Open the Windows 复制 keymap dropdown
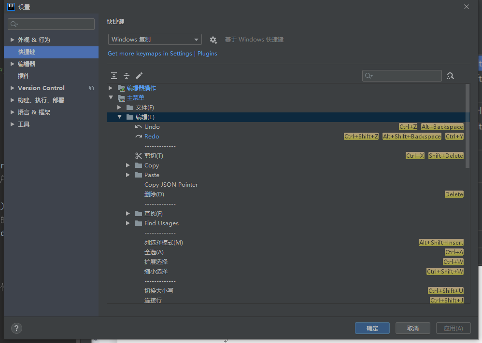 (155, 39)
